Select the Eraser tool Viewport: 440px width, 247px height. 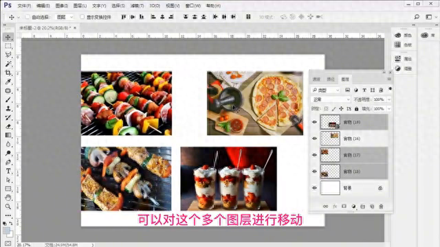pos(8,126)
